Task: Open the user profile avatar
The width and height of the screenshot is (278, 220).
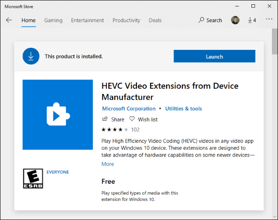Action: coord(235,20)
